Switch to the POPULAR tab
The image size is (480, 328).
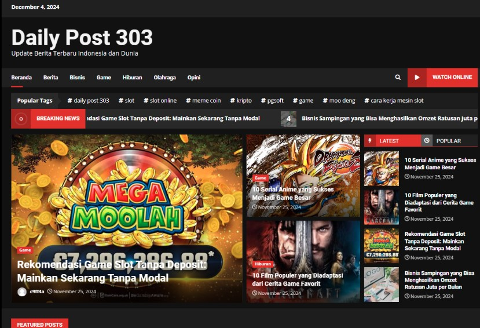click(x=449, y=141)
